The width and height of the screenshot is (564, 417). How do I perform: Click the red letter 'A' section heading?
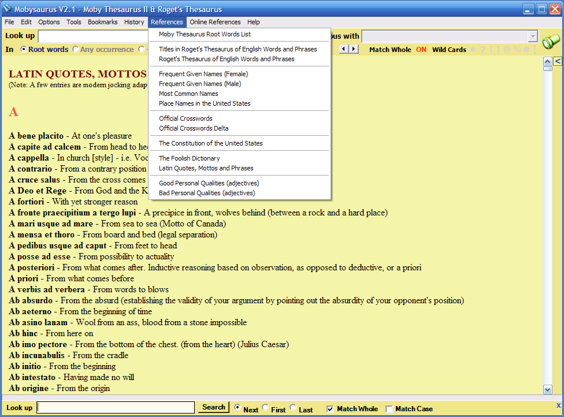(x=13, y=112)
